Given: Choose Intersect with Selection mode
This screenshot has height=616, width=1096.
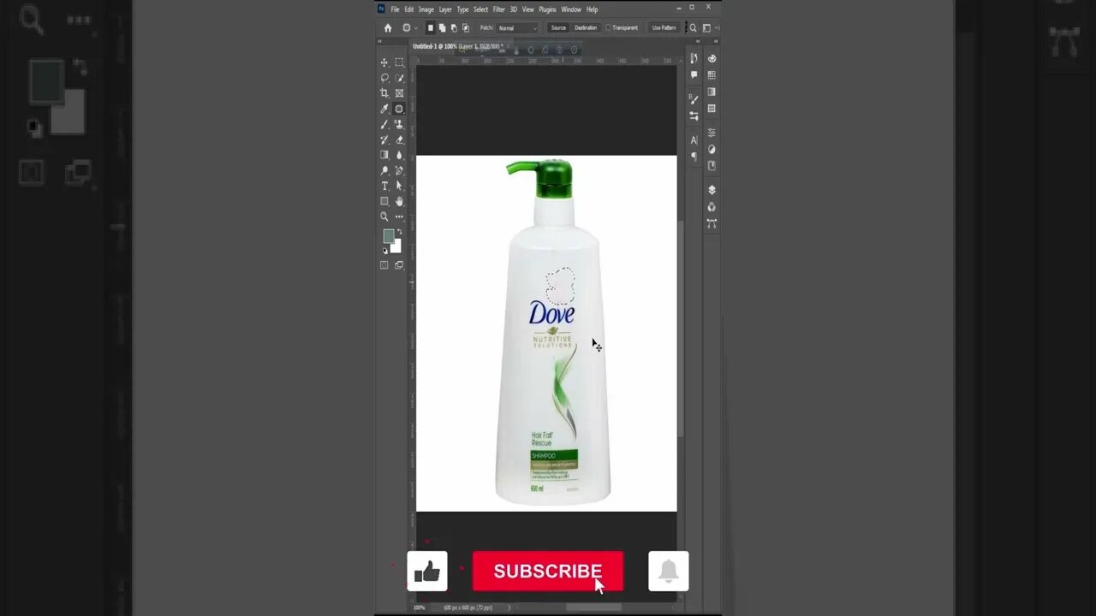Looking at the screenshot, I should [465, 27].
